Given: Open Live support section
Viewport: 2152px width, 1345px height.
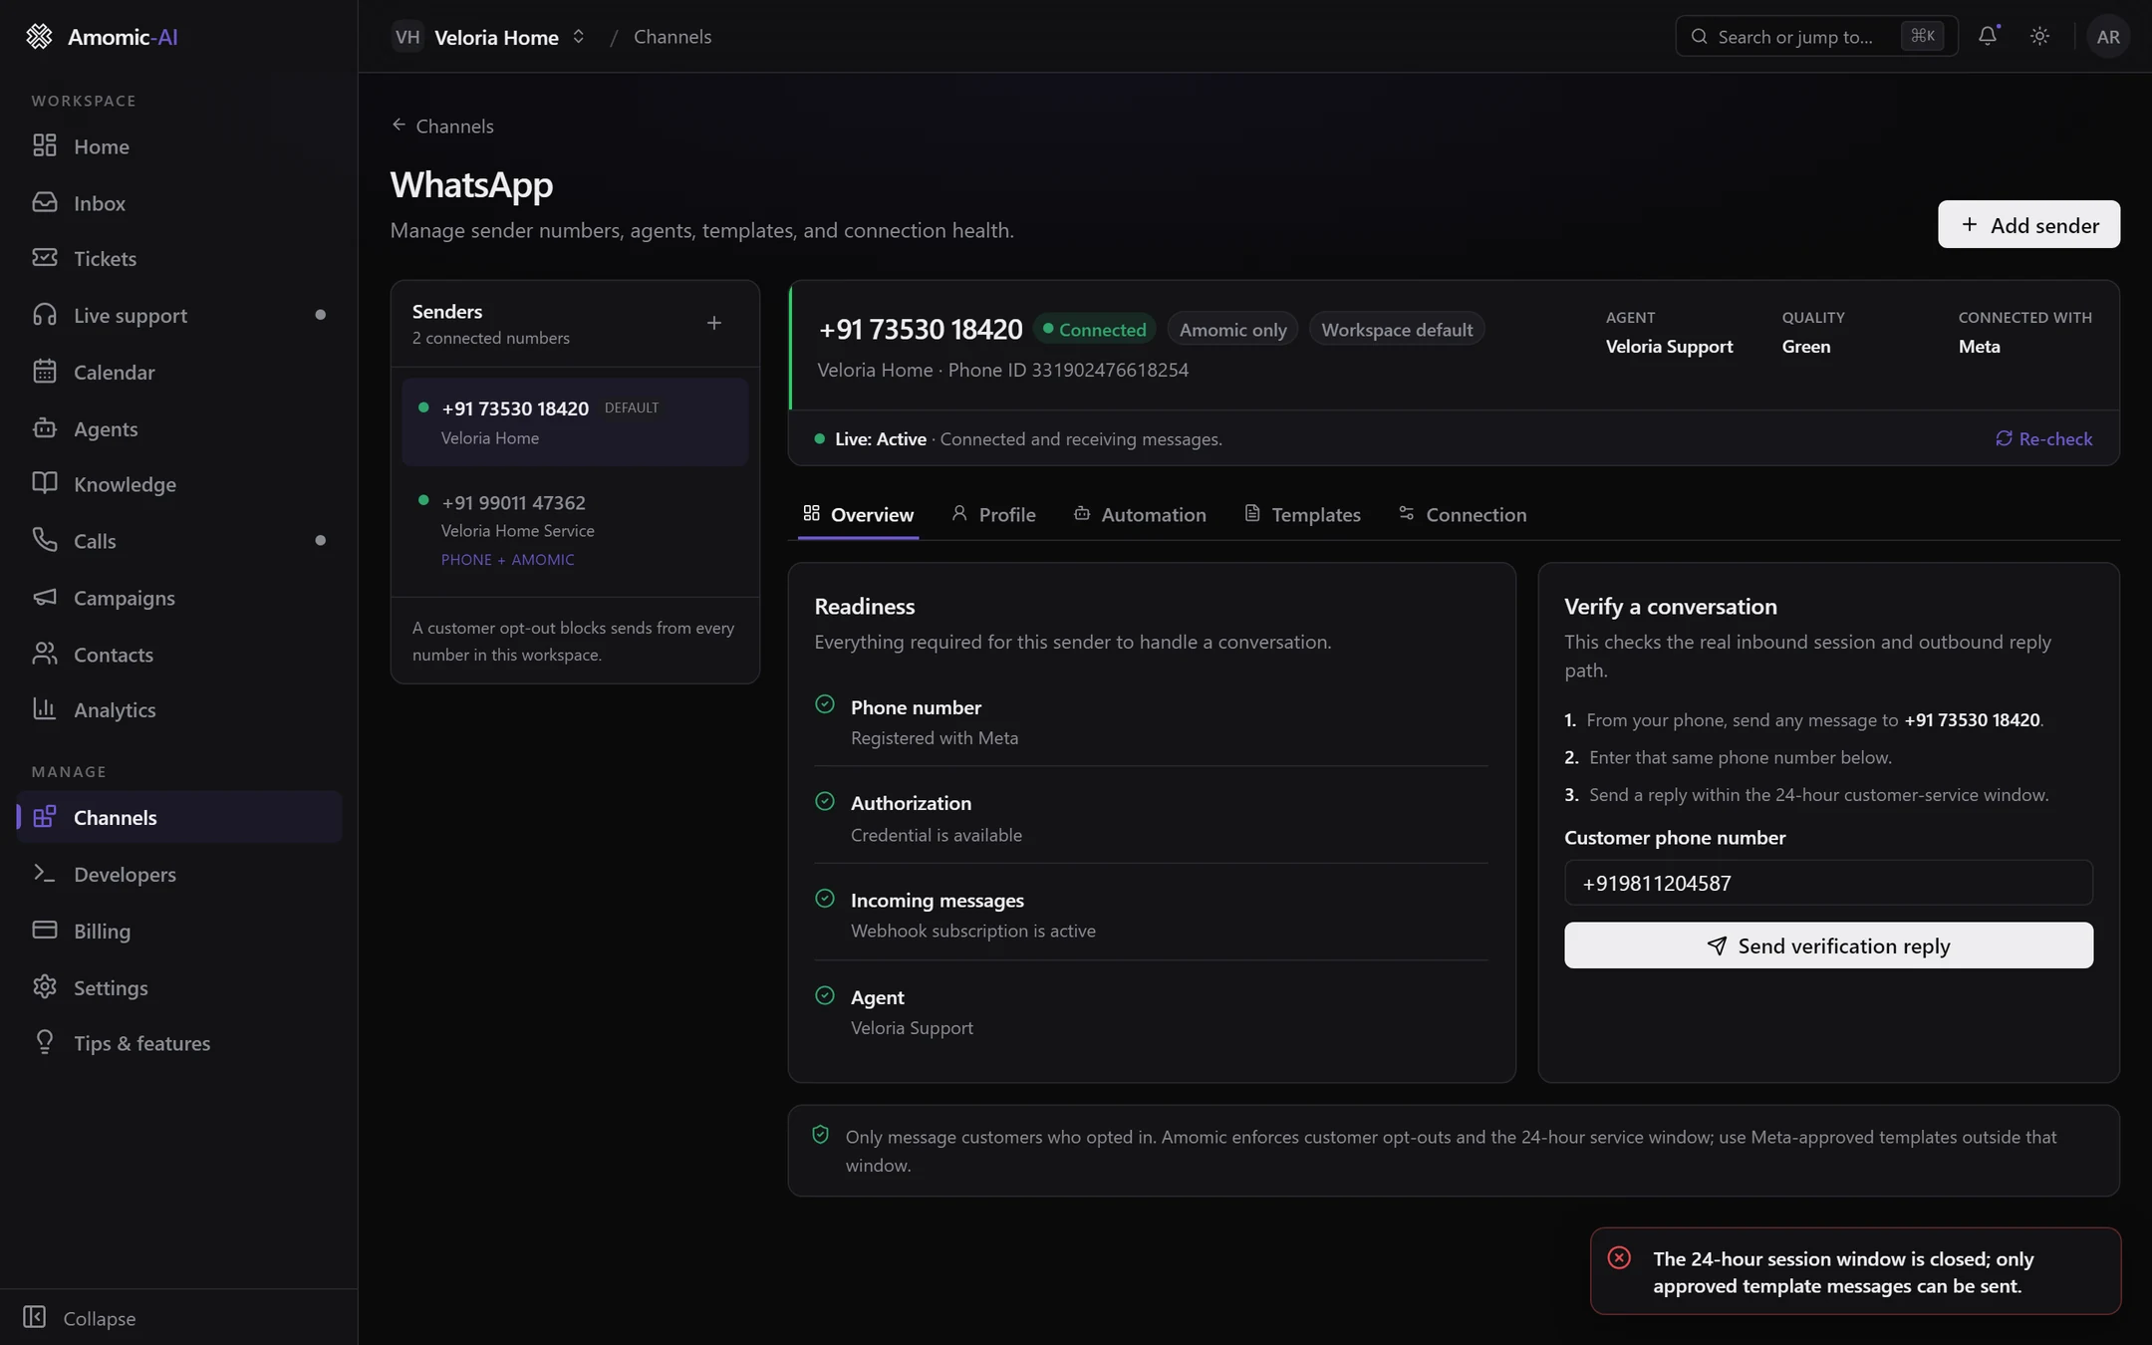Looking at the screenshot, I should (179, 316).
